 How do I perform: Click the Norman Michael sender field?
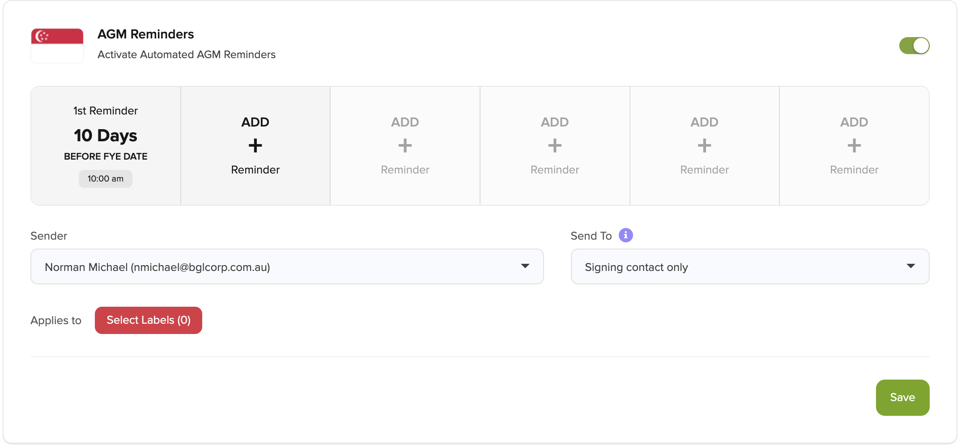click(287, 266)
